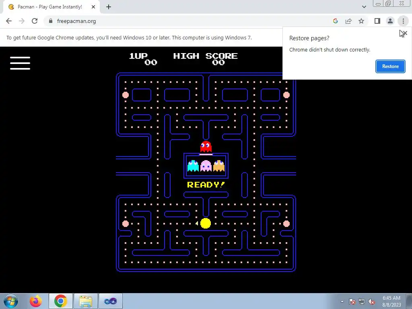
Task: Open a new browser tab
Action: 109,7
